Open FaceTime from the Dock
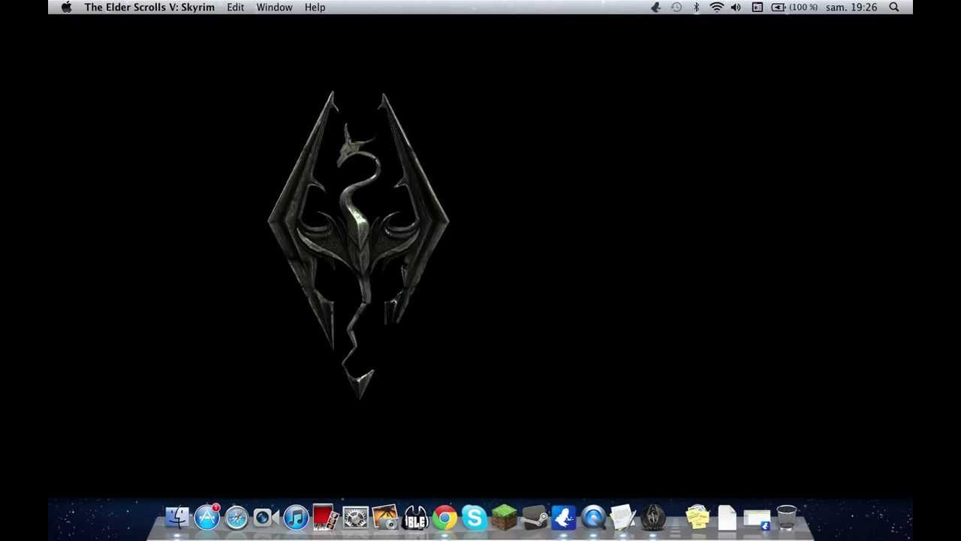Viewport: 961px width, 541px height. [x=266, y=518]
